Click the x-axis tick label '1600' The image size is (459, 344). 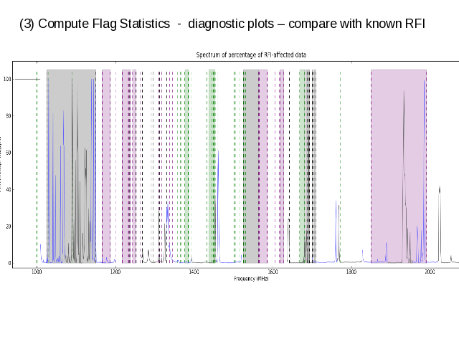tap(273, 272)
